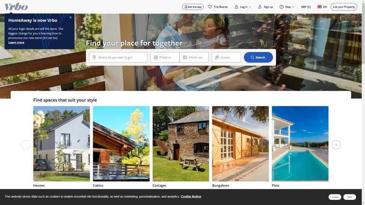Accept cookies in the bottom banner

pyautogui.click(x=335, y=197)
